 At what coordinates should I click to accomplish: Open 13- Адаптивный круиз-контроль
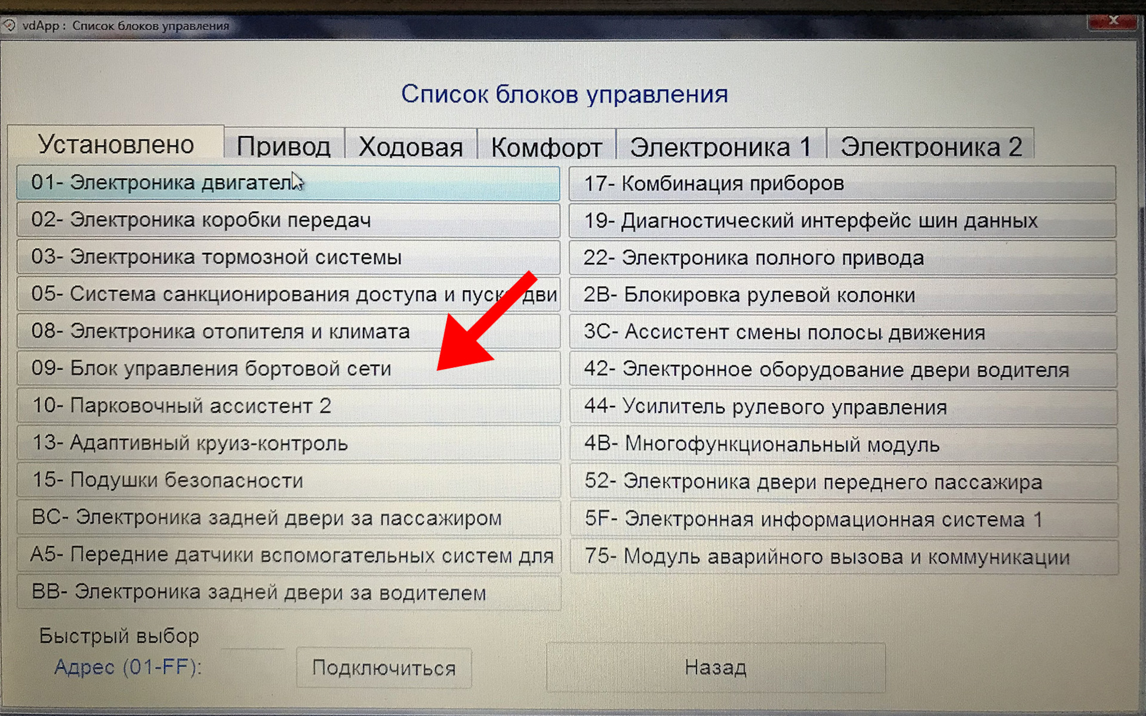288,443
